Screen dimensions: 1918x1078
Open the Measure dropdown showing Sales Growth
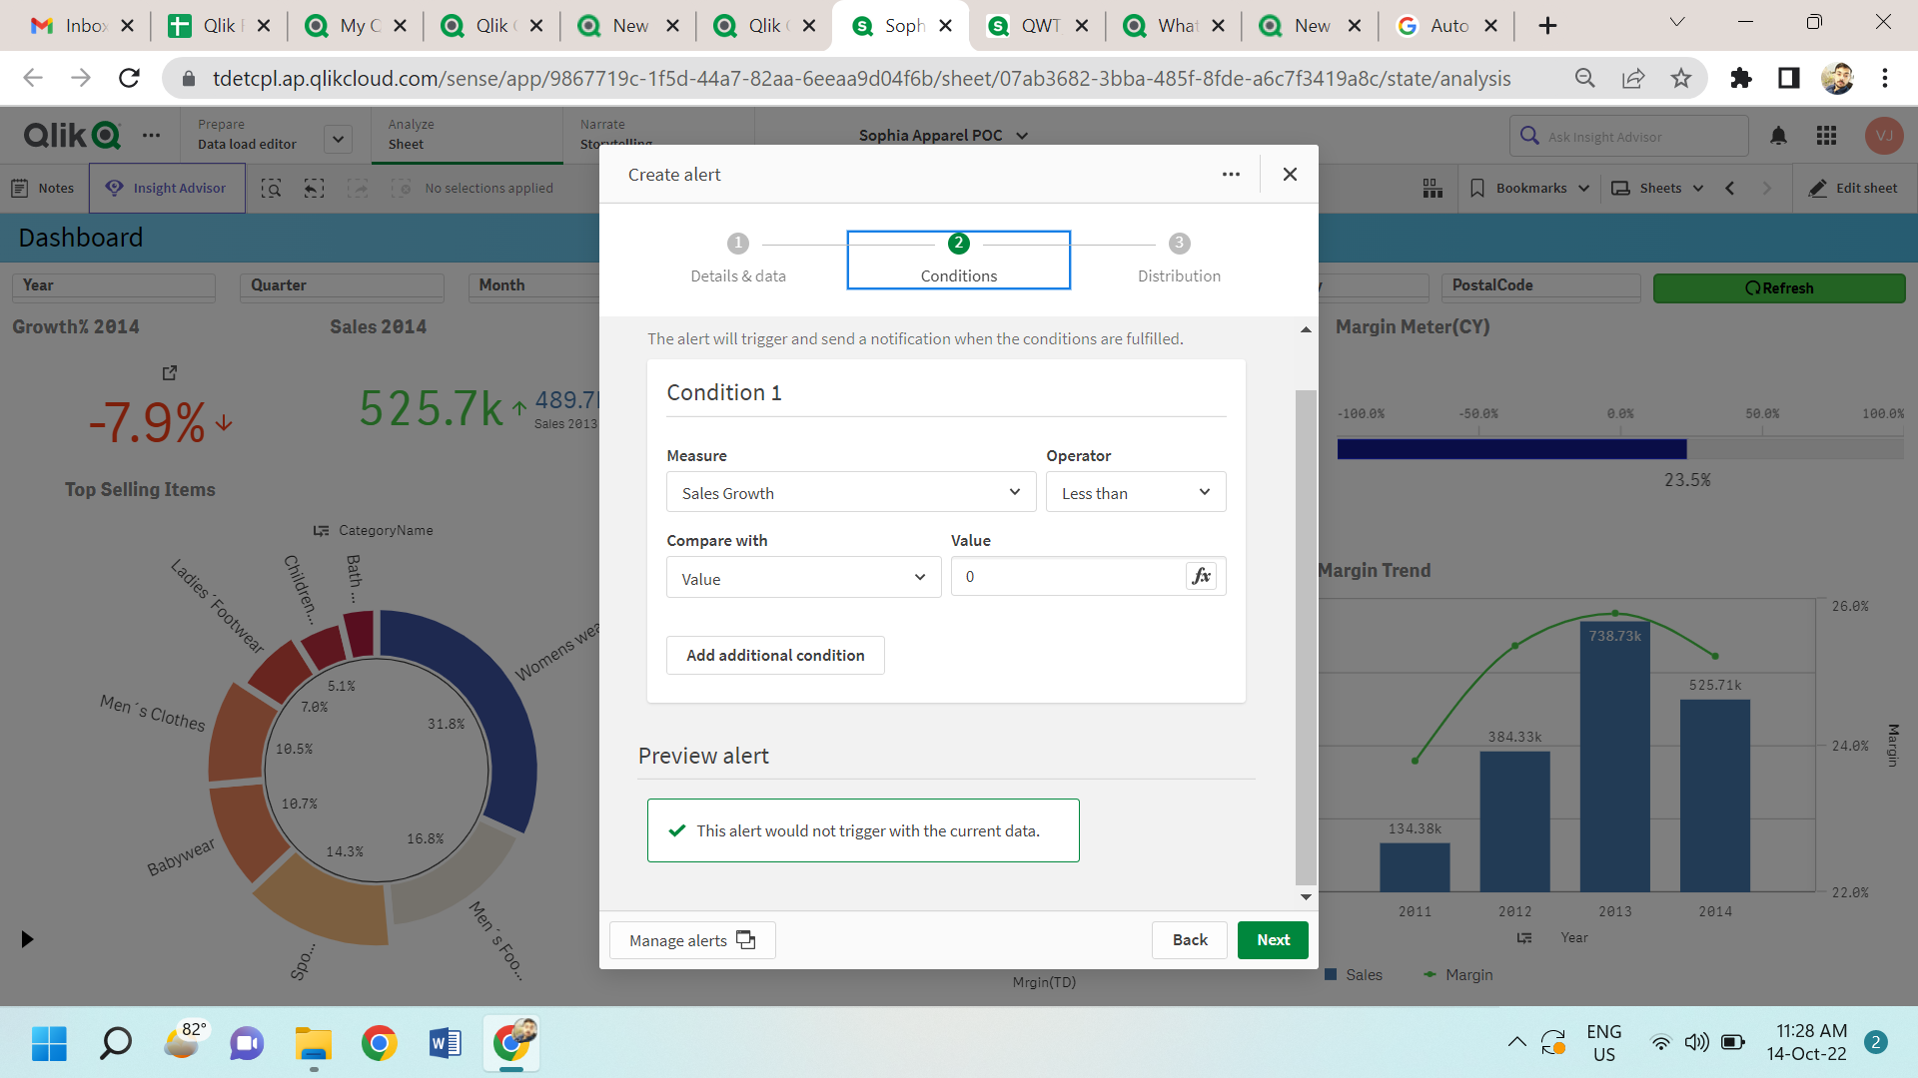coord(850,492)
